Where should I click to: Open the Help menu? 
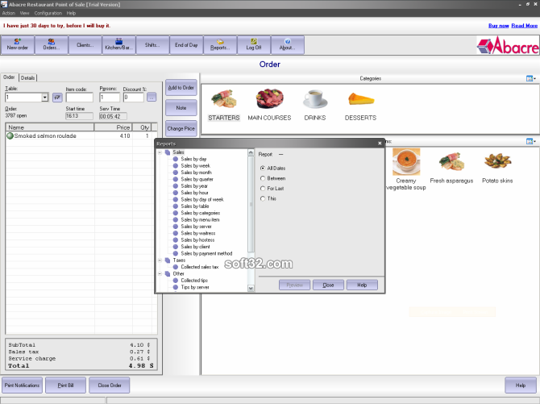click(71, 13)
